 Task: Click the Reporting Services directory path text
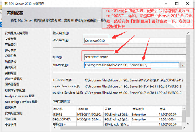133,93
